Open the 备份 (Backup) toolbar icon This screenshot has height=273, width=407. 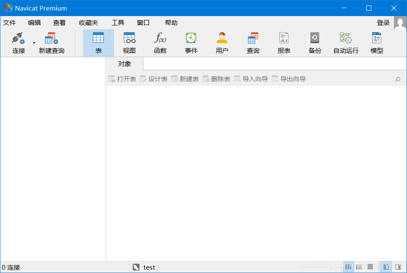pos(315,38)
